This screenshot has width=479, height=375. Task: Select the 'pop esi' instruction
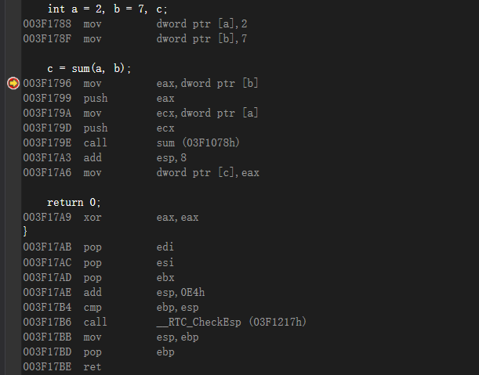pyautogui.click(x=98, y=262)
